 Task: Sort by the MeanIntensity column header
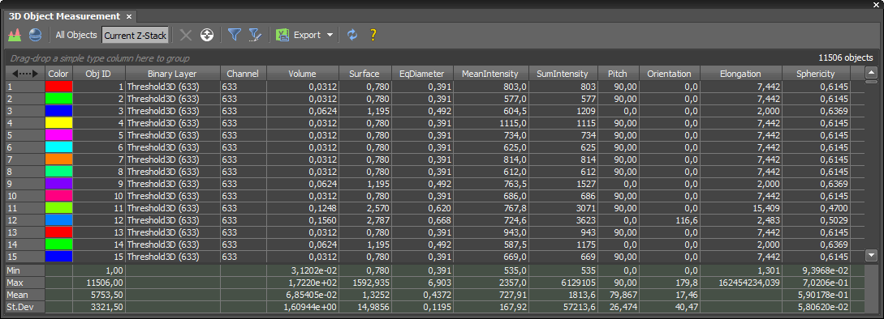tap(490, 74)
